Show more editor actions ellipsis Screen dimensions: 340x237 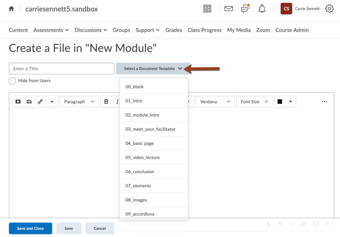324,102
